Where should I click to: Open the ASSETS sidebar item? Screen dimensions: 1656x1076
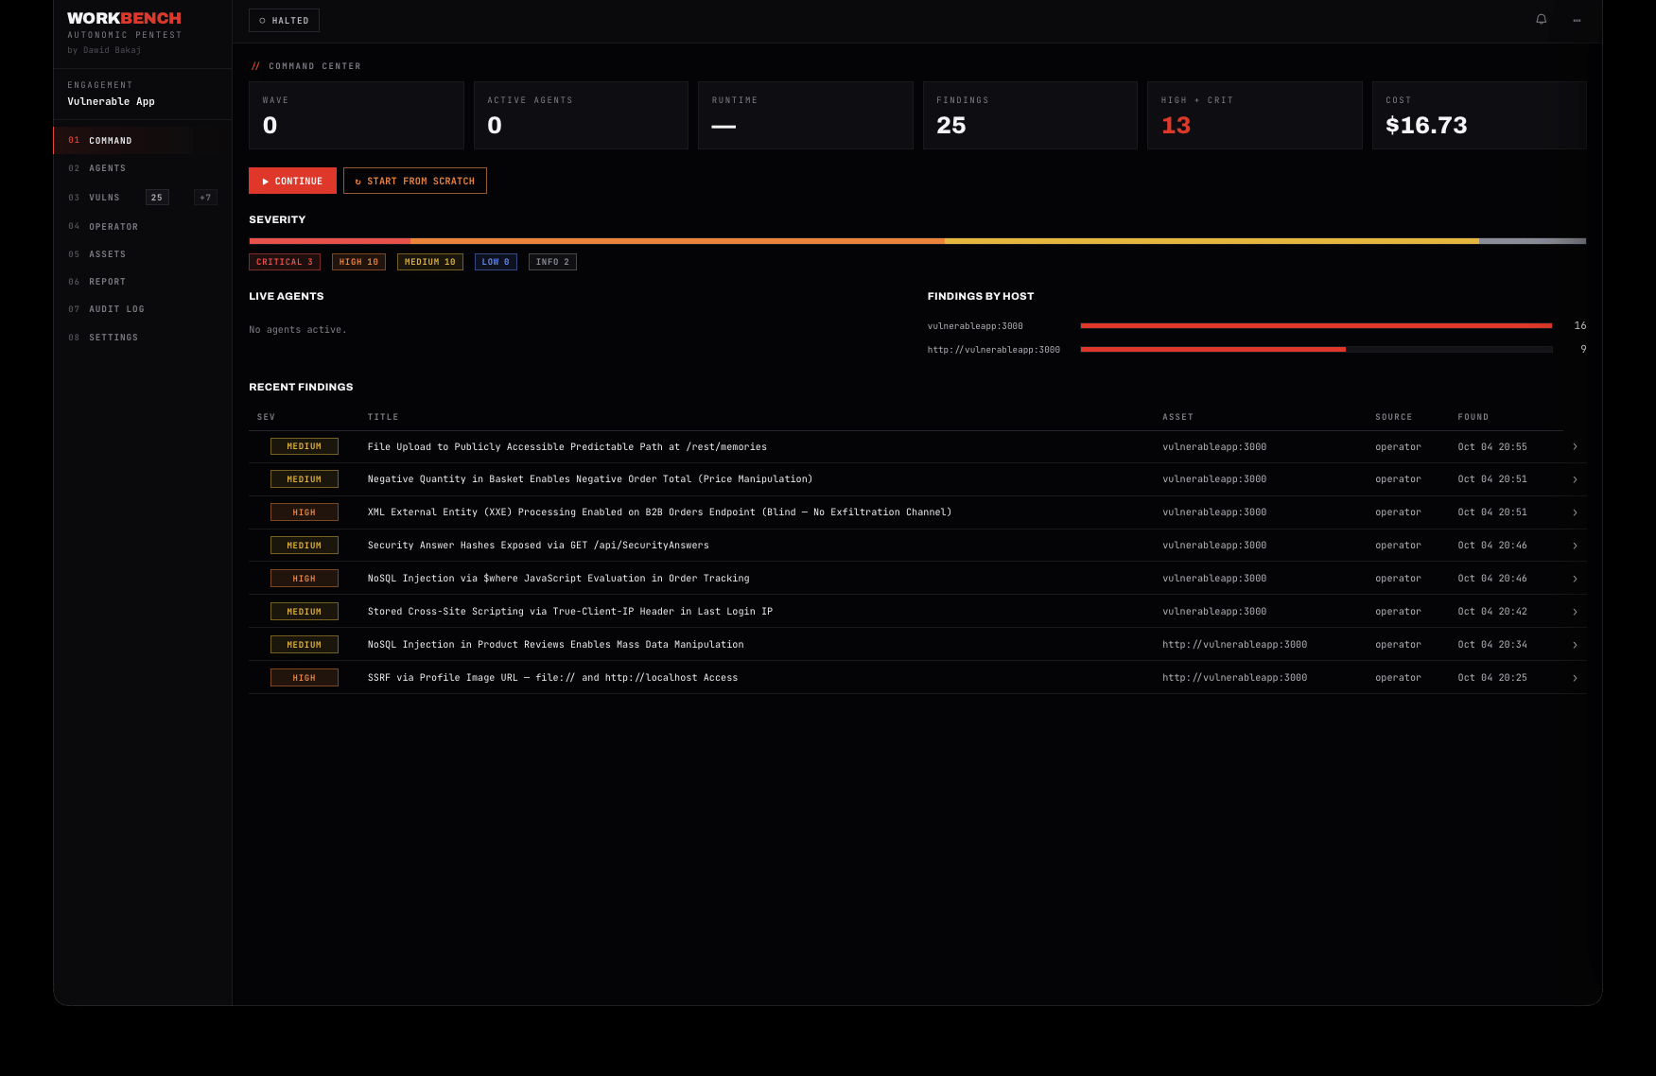click(x=142, y=254)
